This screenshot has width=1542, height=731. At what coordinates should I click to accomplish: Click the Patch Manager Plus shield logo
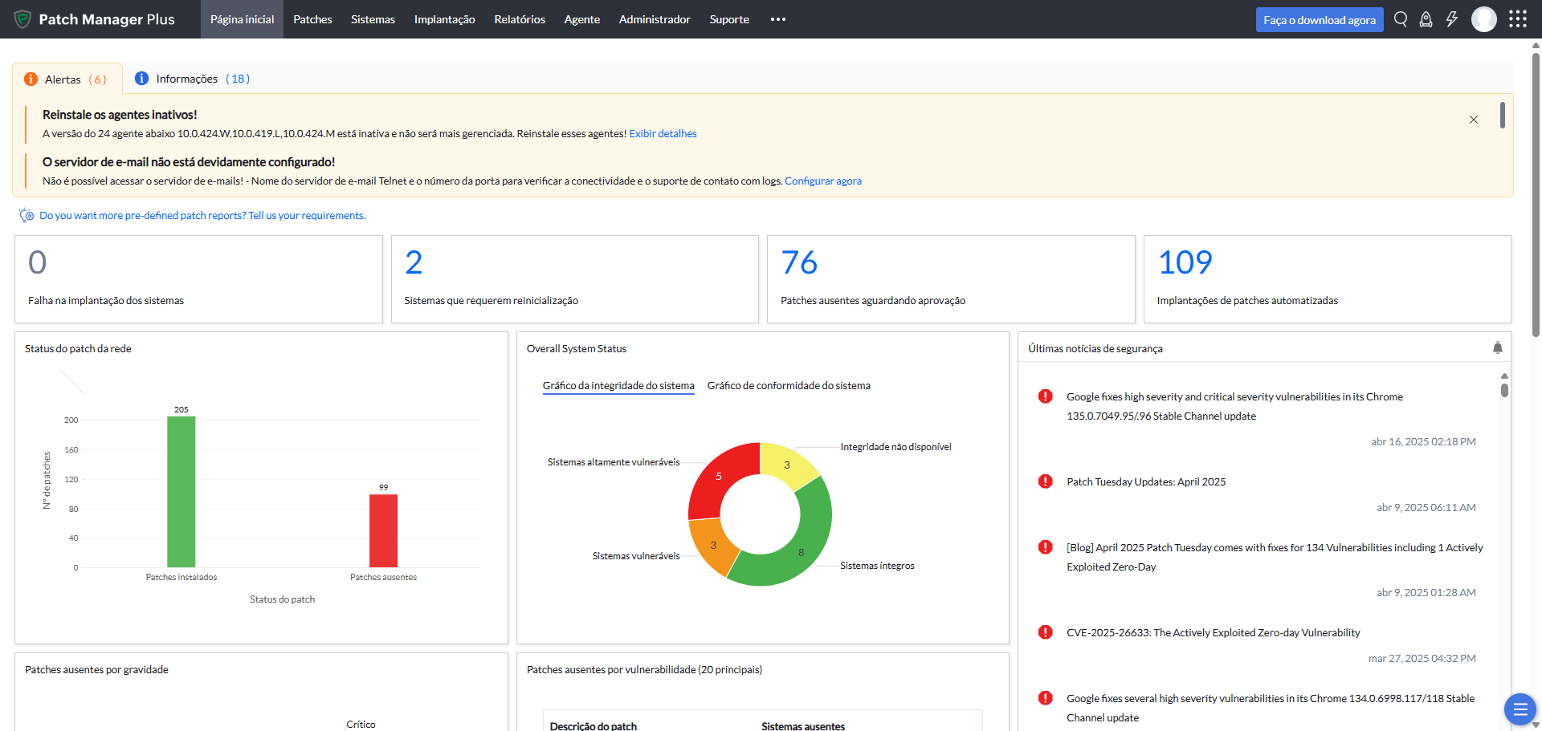click(x=22, y=19)
